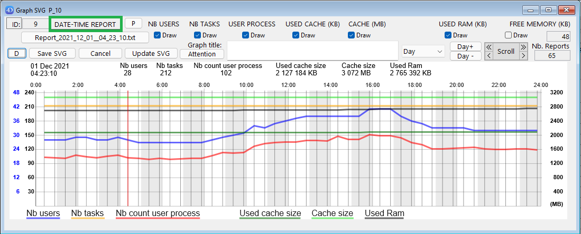This screenshot has width=581, height=234.
Task: Click Day - to go back one day
Action: (x=465, y=56)
